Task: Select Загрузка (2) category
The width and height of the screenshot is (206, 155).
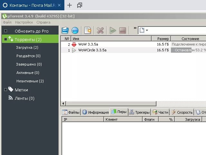Action: [x=27, y=47]
